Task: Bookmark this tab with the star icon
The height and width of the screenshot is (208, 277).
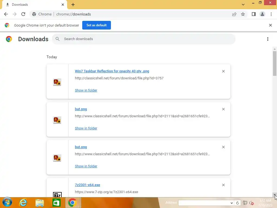Action: pyautogui.click(x=243, y=14)
